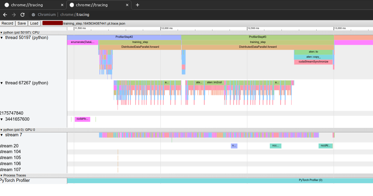373x196 pixels.
Task: Open a new tab with plus icon
Action: (137, 5)
